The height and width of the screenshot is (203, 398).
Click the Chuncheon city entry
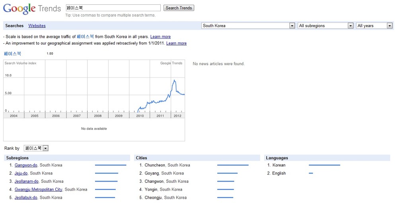pyautogui.click(x=167, y=165)
